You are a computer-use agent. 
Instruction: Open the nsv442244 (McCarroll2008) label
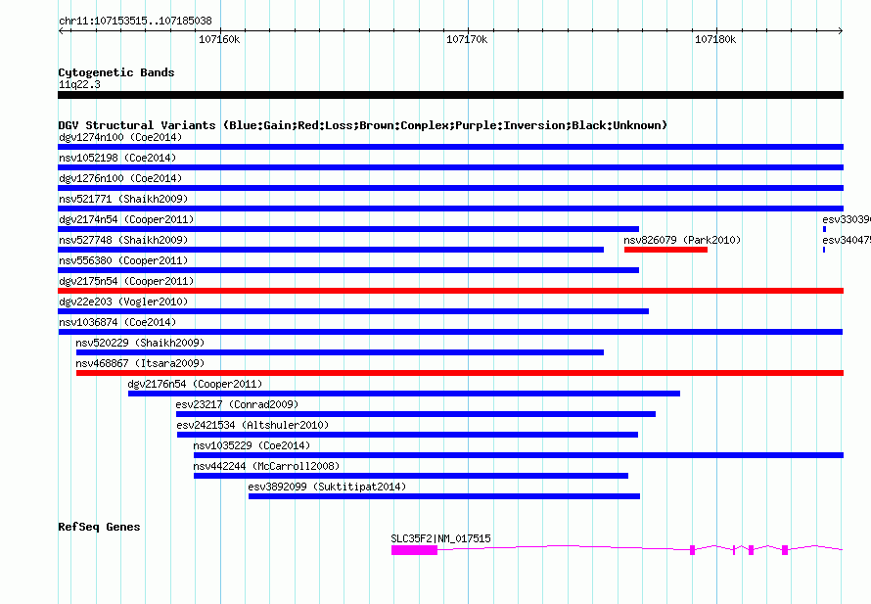[x=266, y=466]
